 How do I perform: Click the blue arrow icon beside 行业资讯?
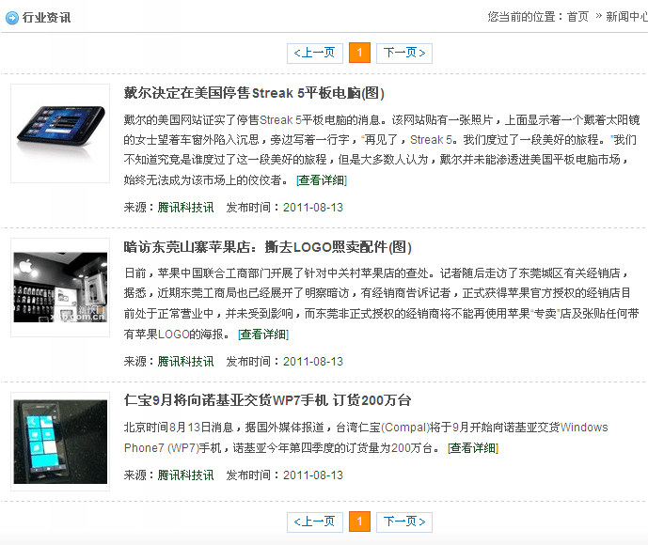tap(12, 18)
